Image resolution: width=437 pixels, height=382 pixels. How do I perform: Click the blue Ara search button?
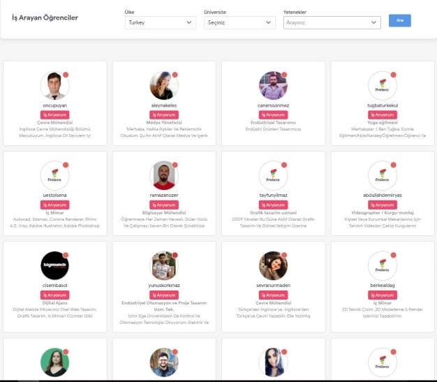click(x=400, y=20)
